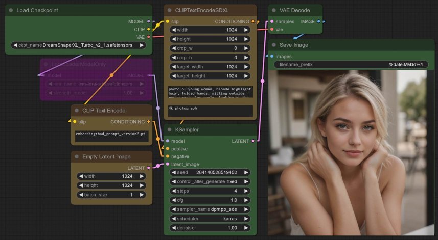The height and width of the screenshot is (240, 438).
Task: Collapse the CLIPTextEncodeSDXL node via its dot
Action: click(x=169, y=10)
